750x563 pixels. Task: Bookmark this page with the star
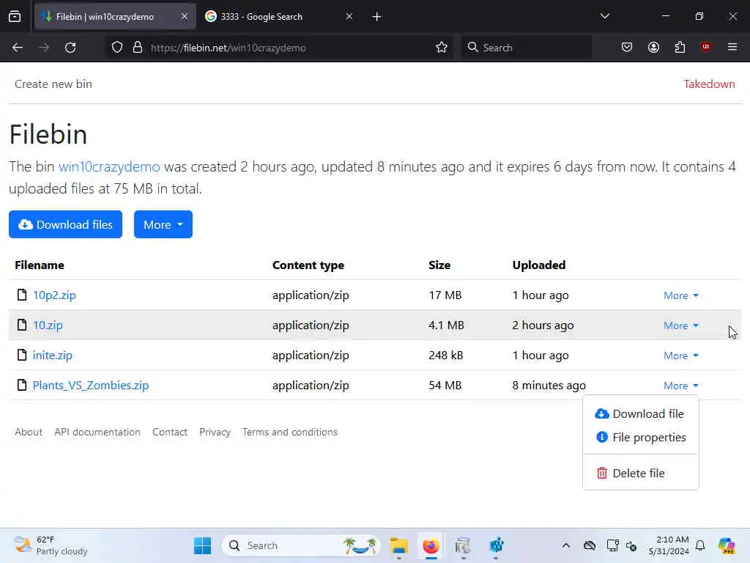pyautogui.click(x=442, y=48)
